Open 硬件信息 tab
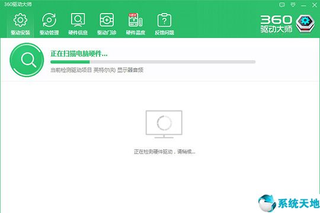Image resolution: width=320 pixels, height=213 pixels. click(78, 24)
